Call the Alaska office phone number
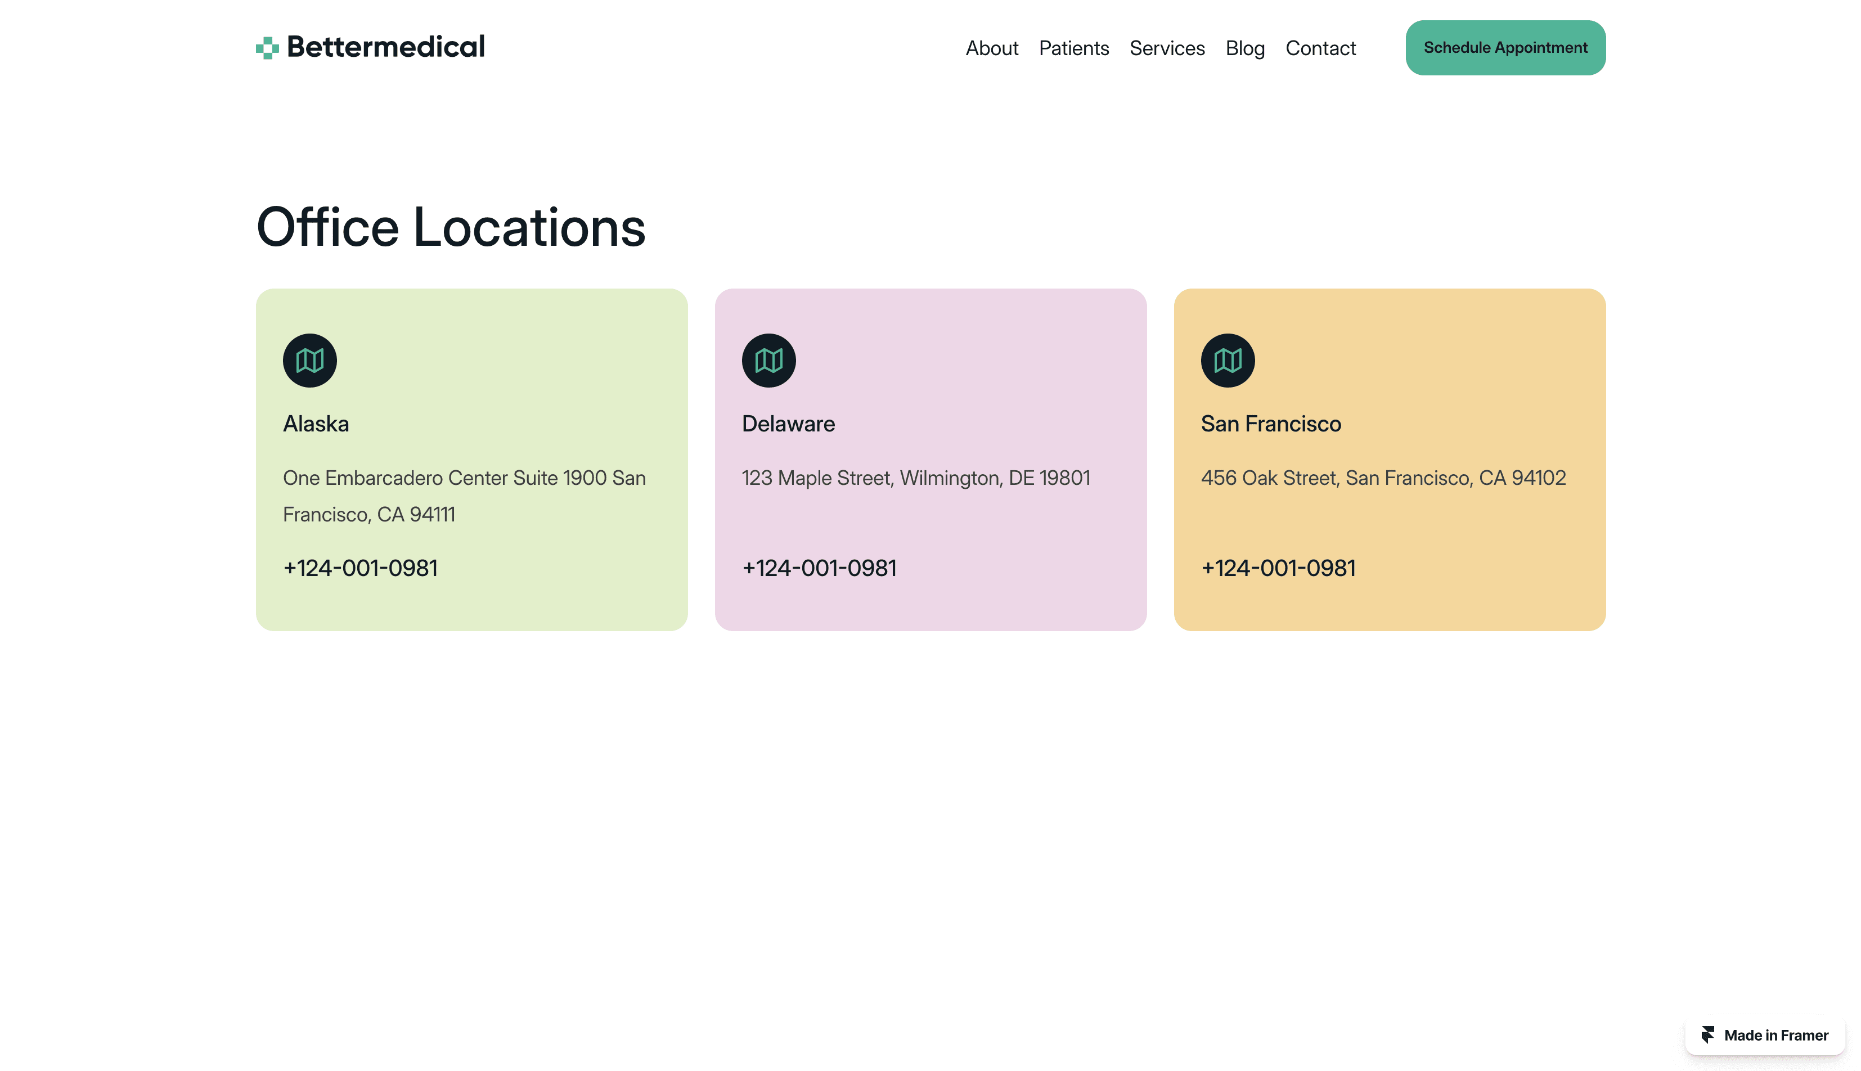 [361, 568]
